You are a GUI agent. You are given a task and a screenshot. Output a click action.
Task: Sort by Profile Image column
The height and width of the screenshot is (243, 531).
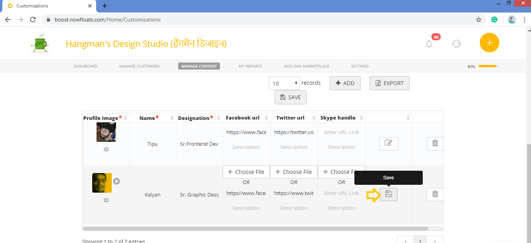[106, 118]
